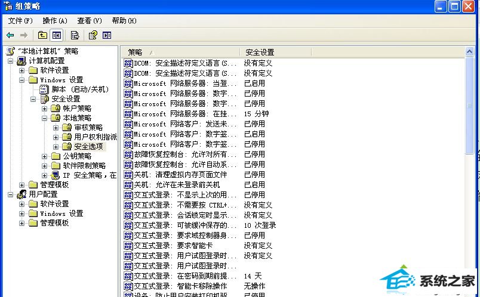Click the 审核策略 folder icon
Viewport: 480px width, 297px height.
[x=67, y=127]
